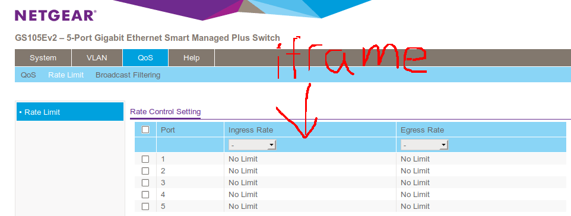The image size is (571, 216).
Task: Check the port 5 checkbox
Action: [145, 206]
